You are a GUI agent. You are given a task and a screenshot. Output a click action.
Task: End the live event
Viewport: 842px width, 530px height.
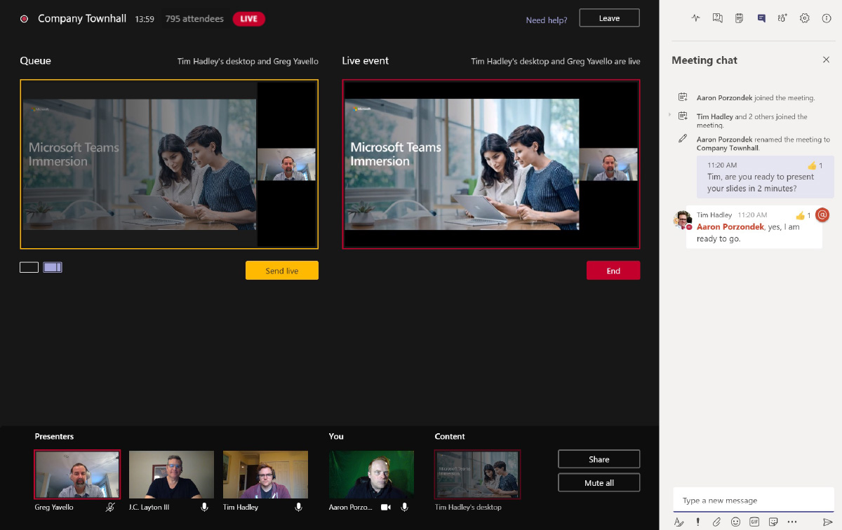(613, 271)
